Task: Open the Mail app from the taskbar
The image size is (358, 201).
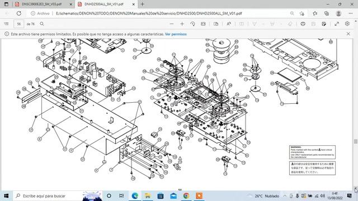Action: [173, 196]
